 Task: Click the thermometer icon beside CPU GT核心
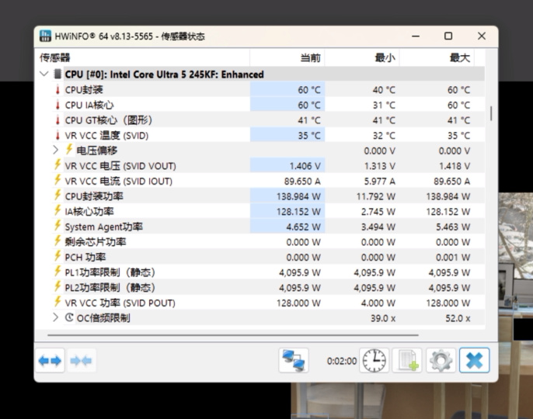[57, 120]
